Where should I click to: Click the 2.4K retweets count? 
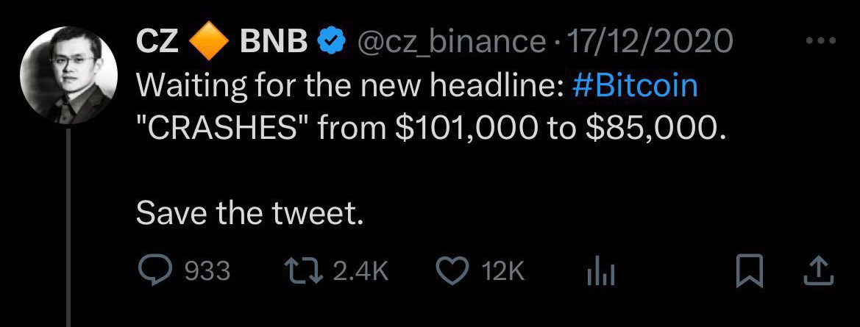click(x=360, y=272)
